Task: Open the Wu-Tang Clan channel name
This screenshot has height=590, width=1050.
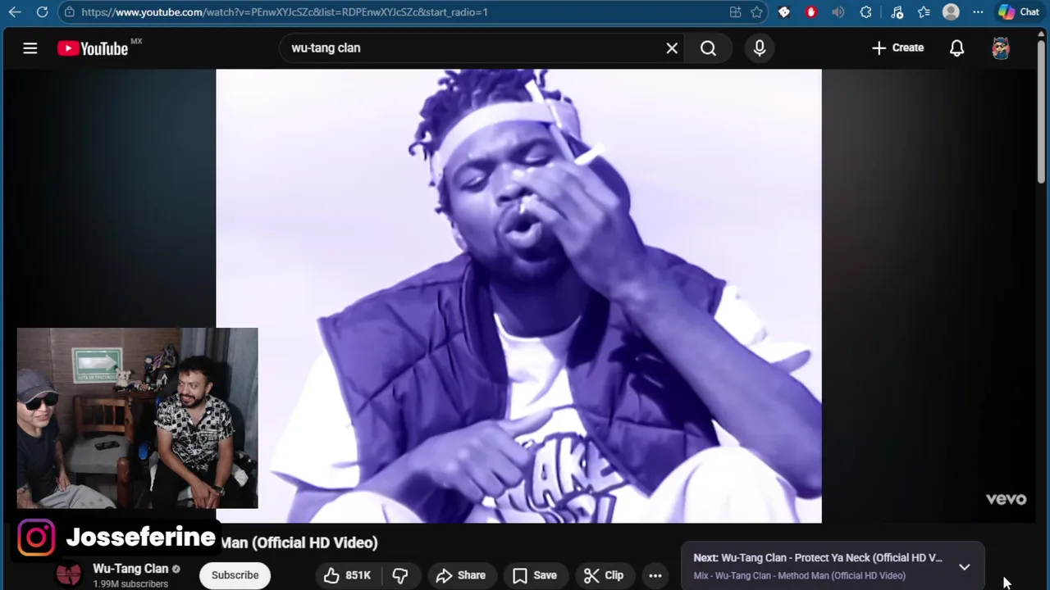Action: pyautogui.click(x=130, y=569)
